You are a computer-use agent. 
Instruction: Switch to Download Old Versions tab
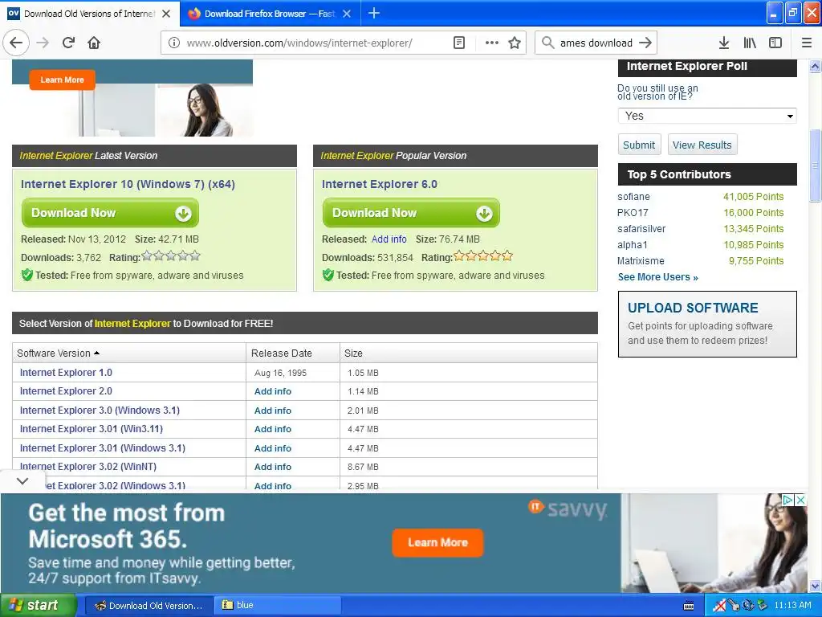(89, 14)
